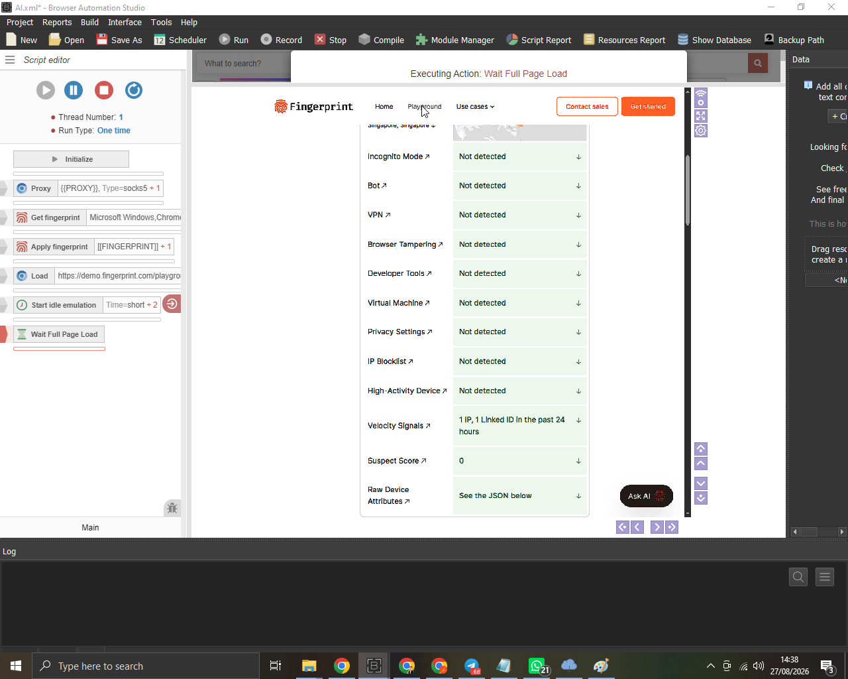Open Module Manager
The image size is (848, 679).
[x=454, y=40]
